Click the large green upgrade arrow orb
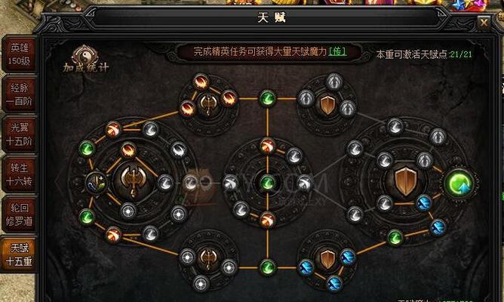Screen dimensions: 504x302 point(460,183)
